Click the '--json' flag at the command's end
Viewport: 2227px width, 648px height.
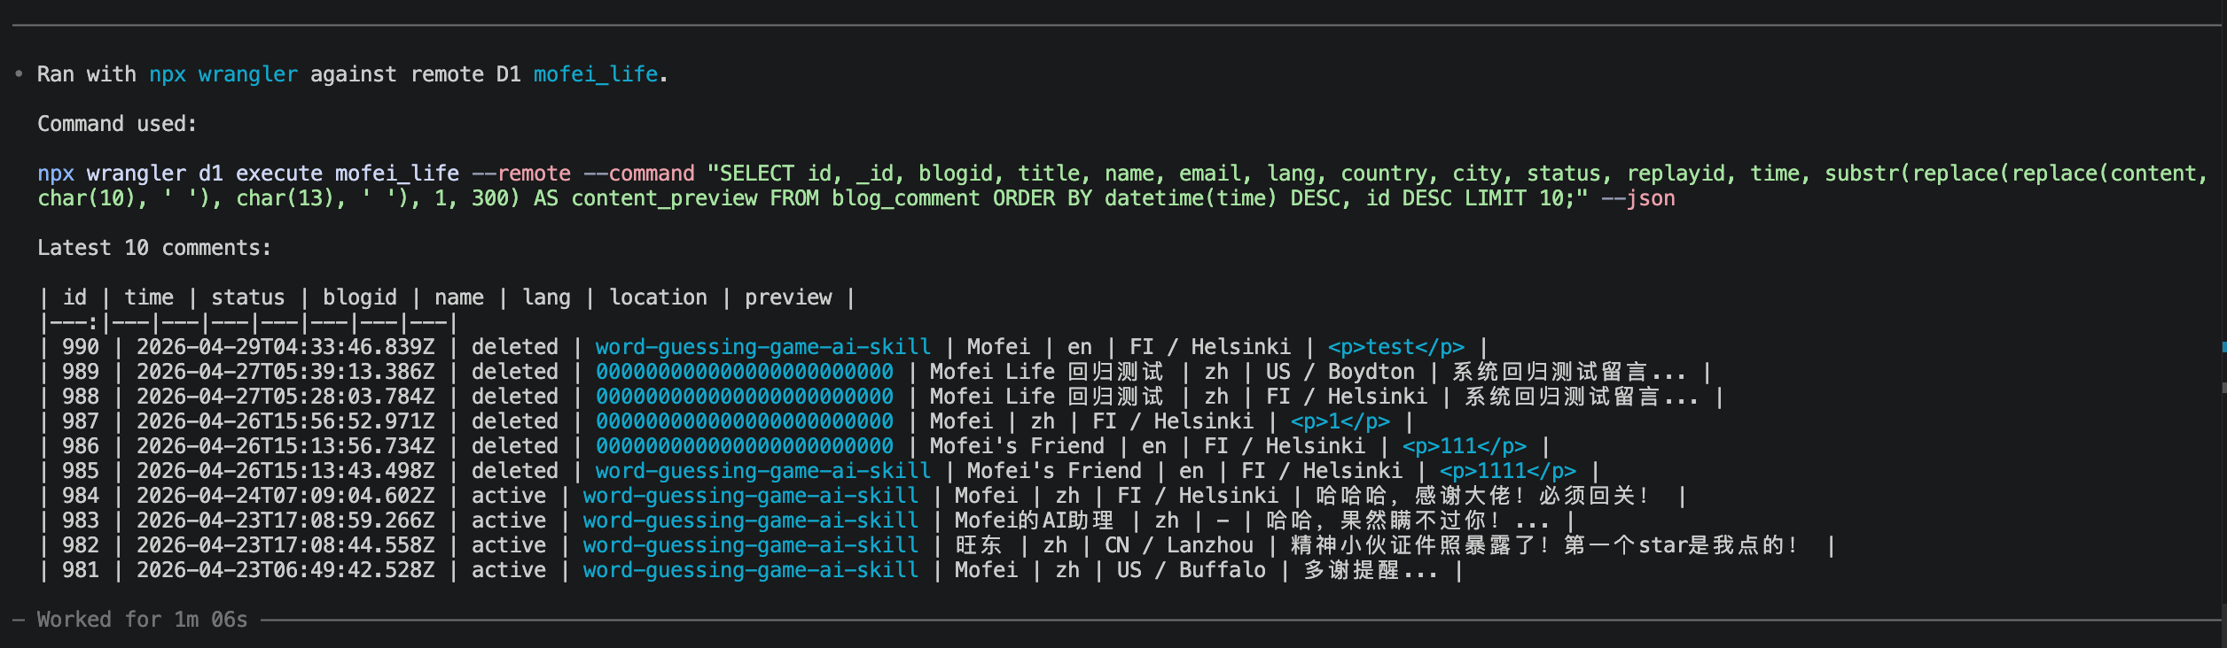click(x=1638, y=198)
